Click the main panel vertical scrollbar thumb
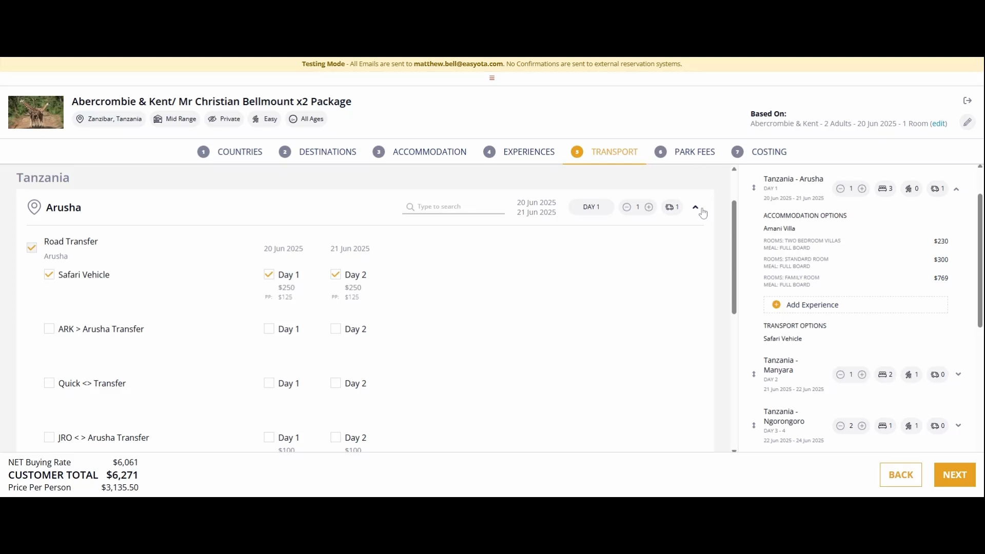 pos(734,257)
